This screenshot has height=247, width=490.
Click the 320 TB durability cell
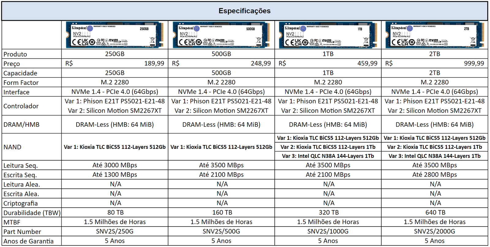[328, 212]
